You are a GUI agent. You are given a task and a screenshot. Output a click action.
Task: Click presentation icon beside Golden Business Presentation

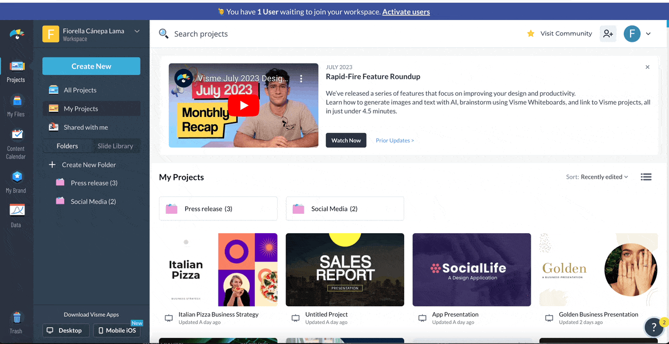549,318
